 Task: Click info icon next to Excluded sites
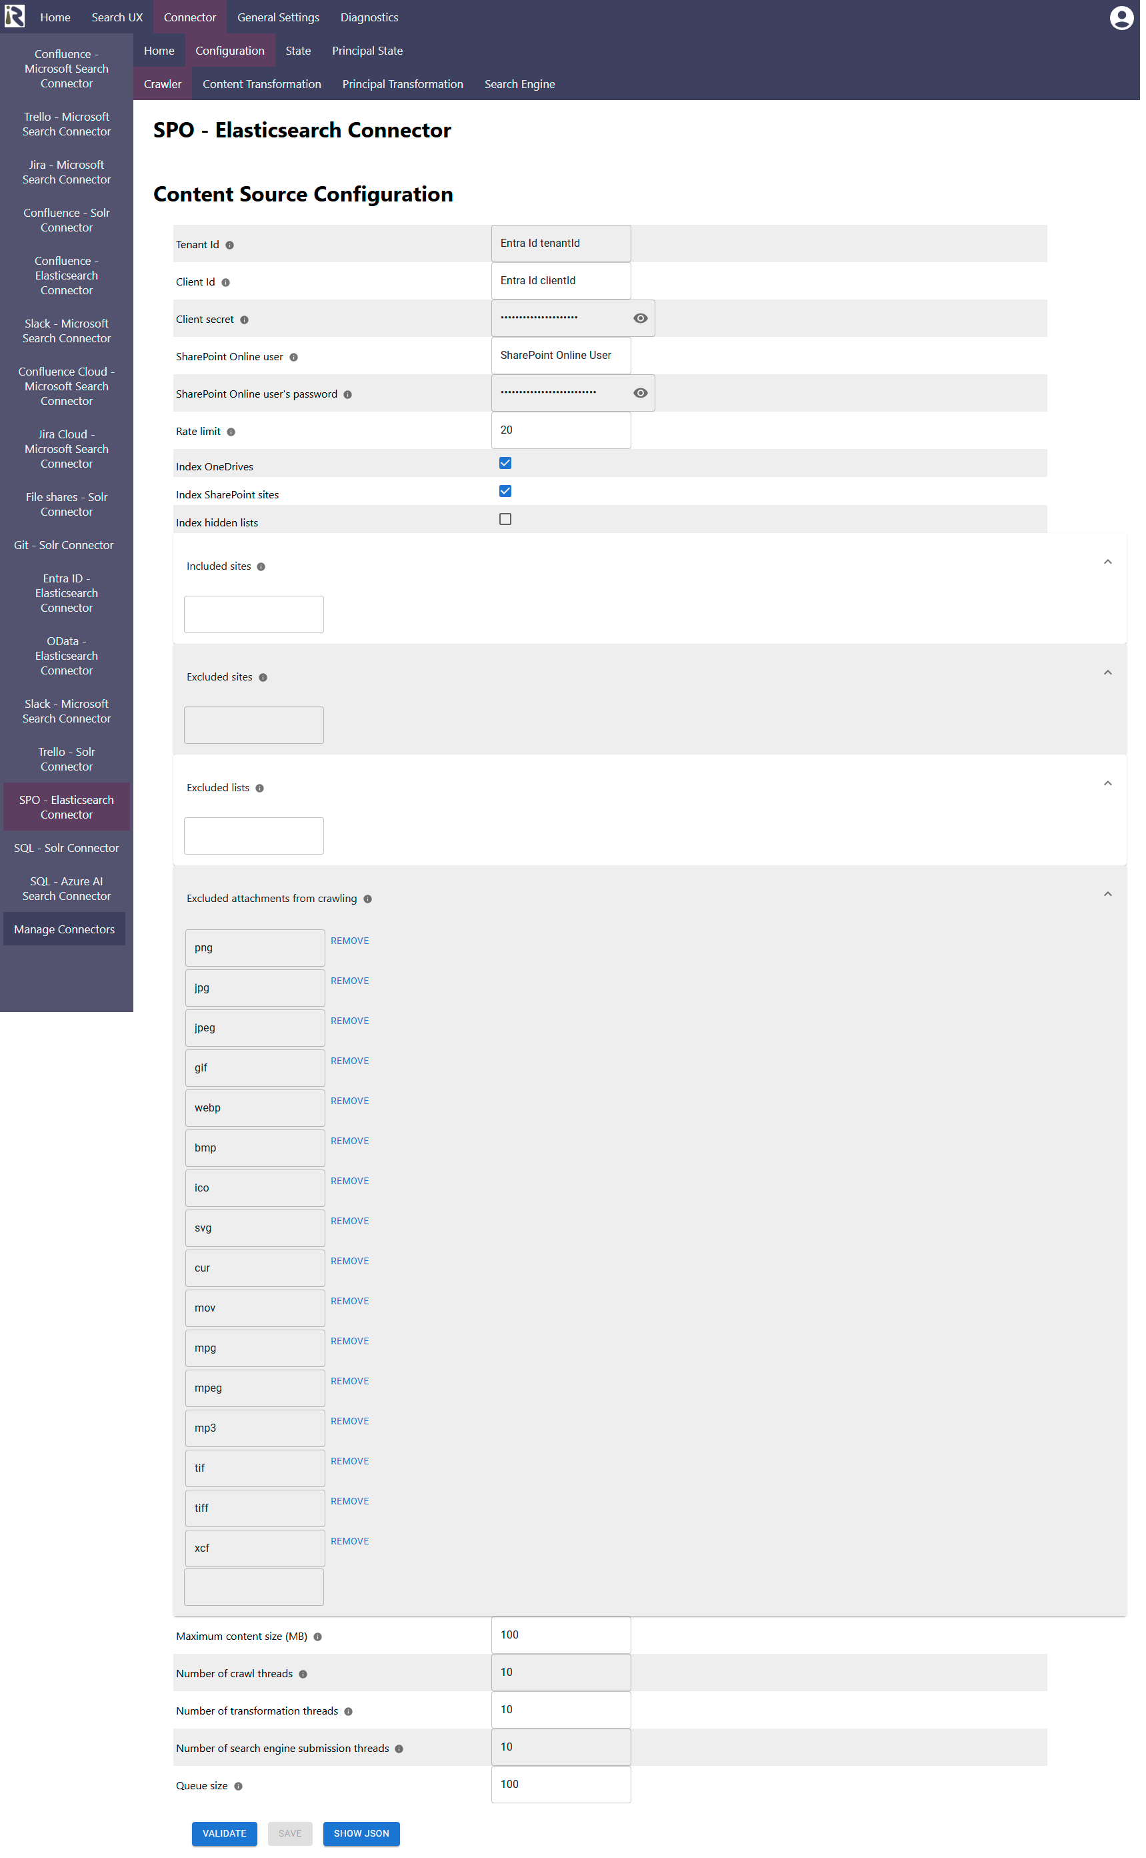[x=263, y=678]
